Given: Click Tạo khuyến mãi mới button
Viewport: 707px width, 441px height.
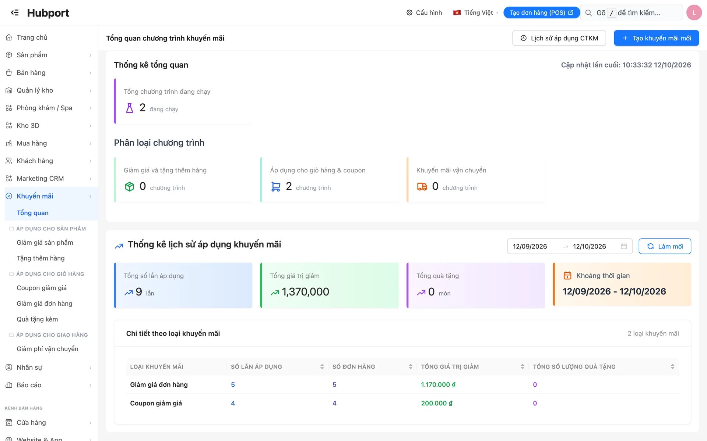Looking at the screenshot, I should click(656, 38).
